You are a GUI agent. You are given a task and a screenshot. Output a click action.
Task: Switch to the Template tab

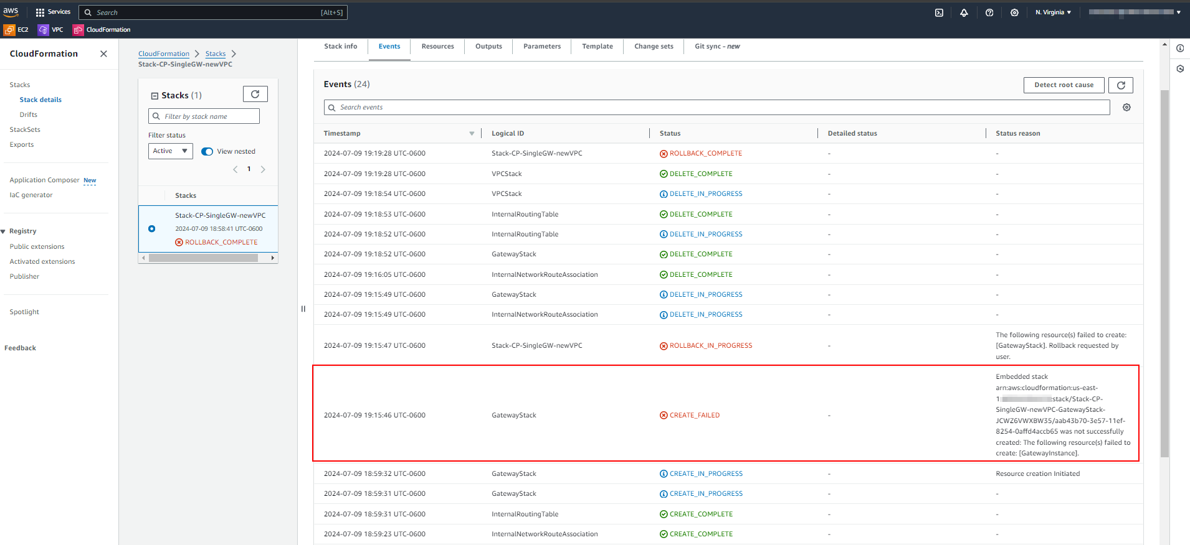tap(597, 47)
